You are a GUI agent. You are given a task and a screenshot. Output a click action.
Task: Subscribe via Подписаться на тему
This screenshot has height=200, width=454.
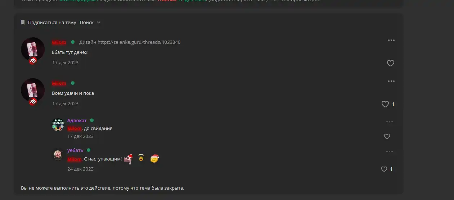(x=52, y=22)
